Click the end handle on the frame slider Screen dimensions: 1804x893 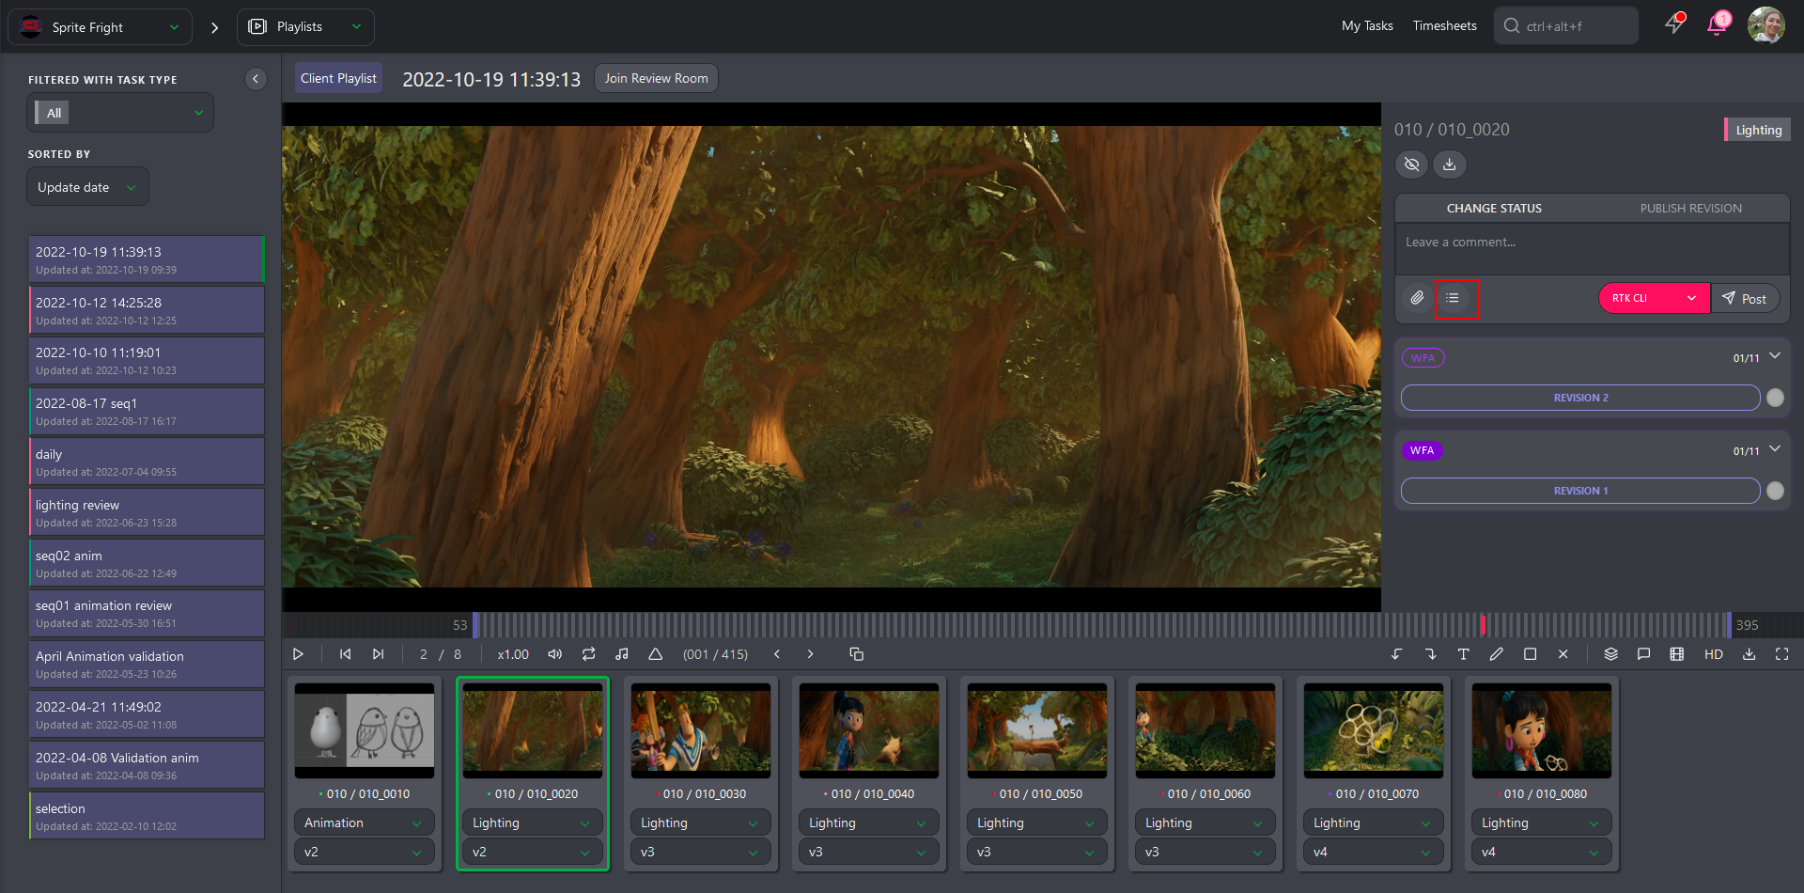[x=1729, y=625]
